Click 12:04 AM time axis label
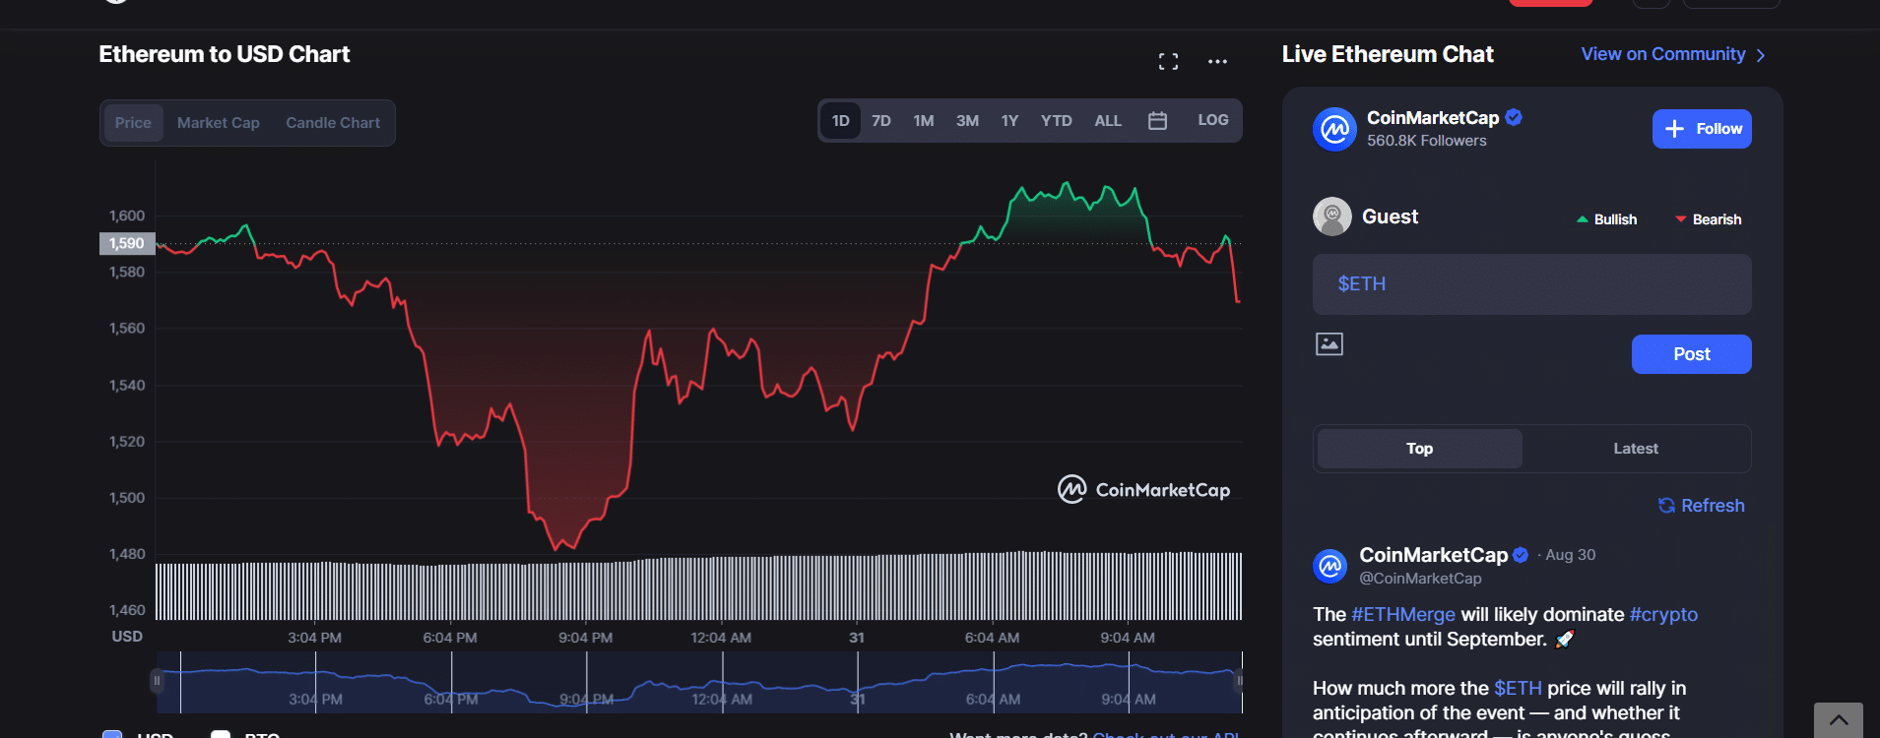Image resolution: width=1880 pixels, height=738 pixels. 721,638
